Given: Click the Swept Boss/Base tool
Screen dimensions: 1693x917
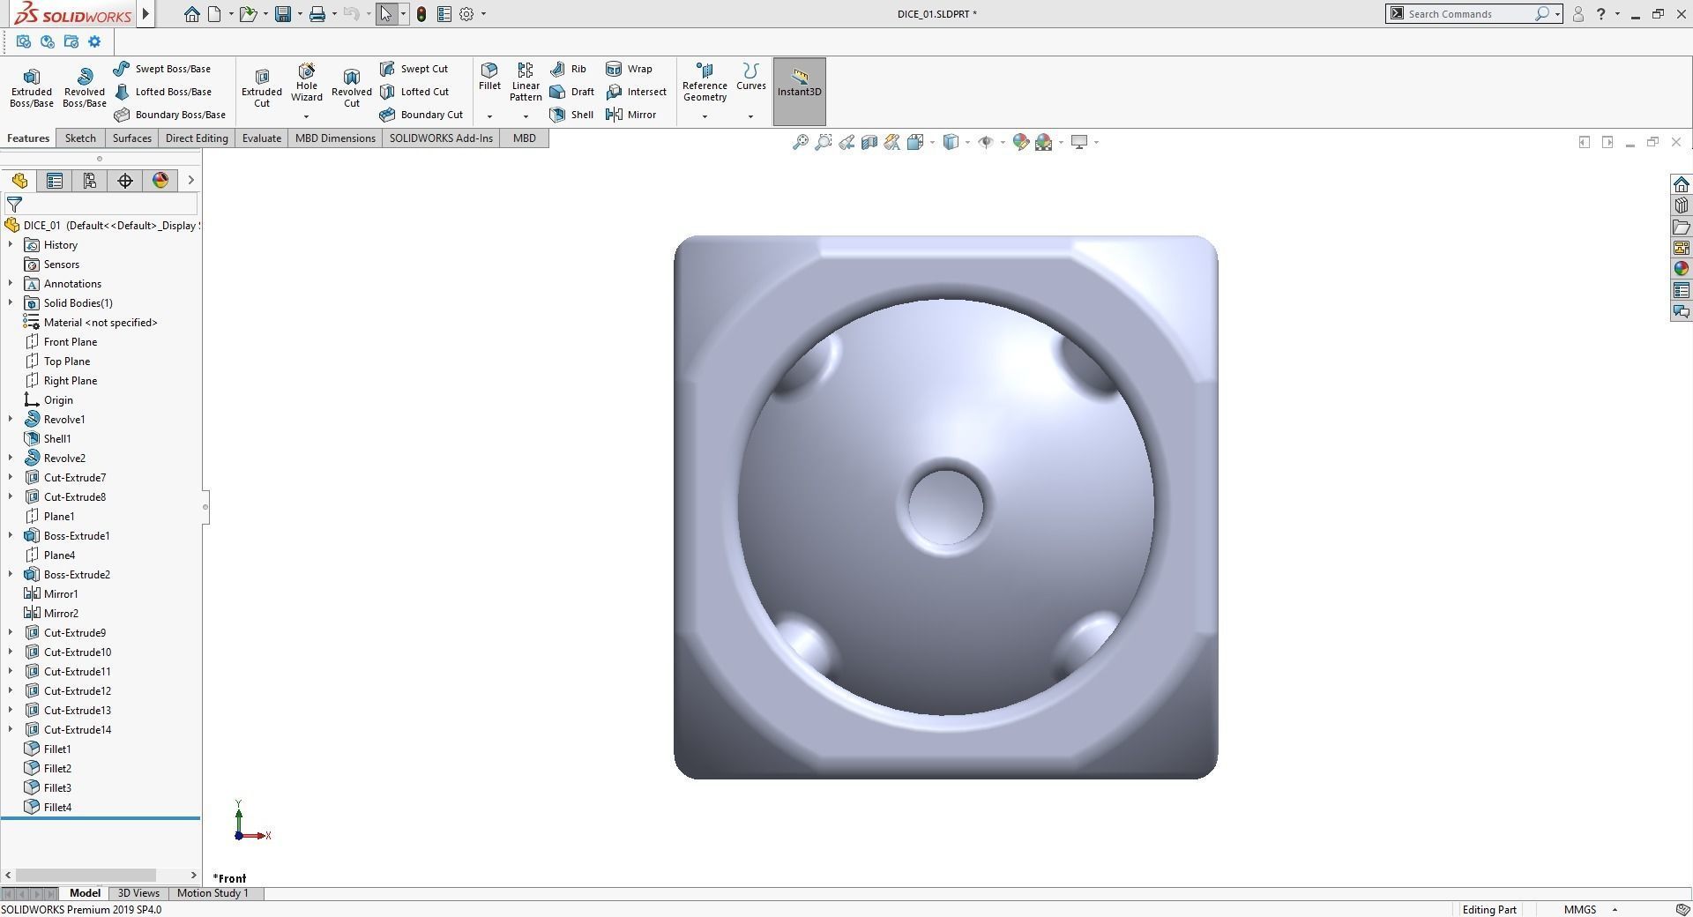Looking at the screenshot, I should click(x=163, y=69).
